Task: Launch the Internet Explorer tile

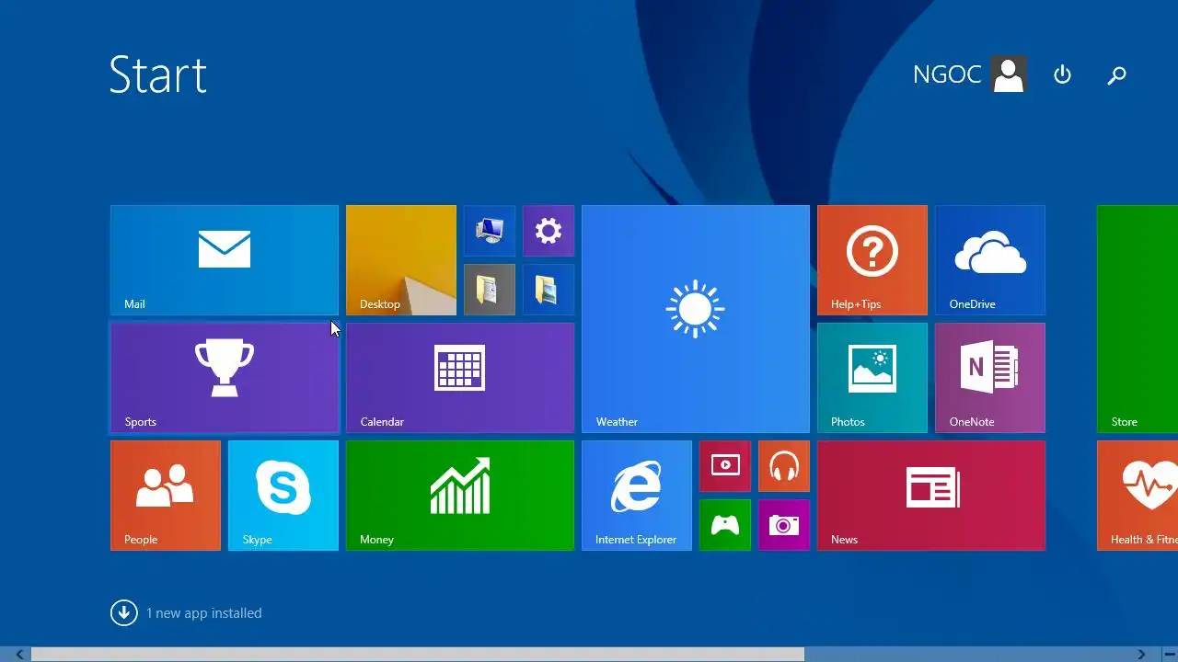Action: tap(637, 496)
